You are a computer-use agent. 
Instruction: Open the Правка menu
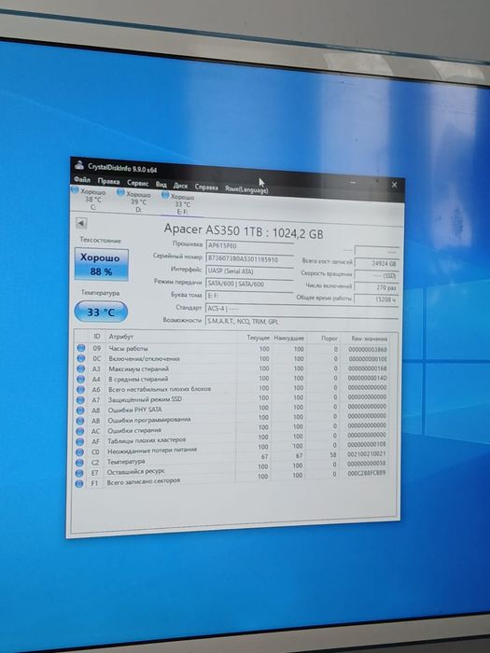coord(108,182)
